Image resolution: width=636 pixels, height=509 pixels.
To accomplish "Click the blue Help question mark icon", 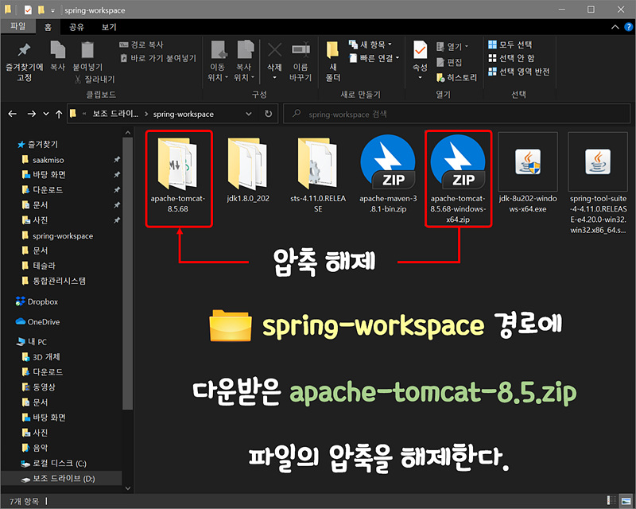I will tap(628, 27).
